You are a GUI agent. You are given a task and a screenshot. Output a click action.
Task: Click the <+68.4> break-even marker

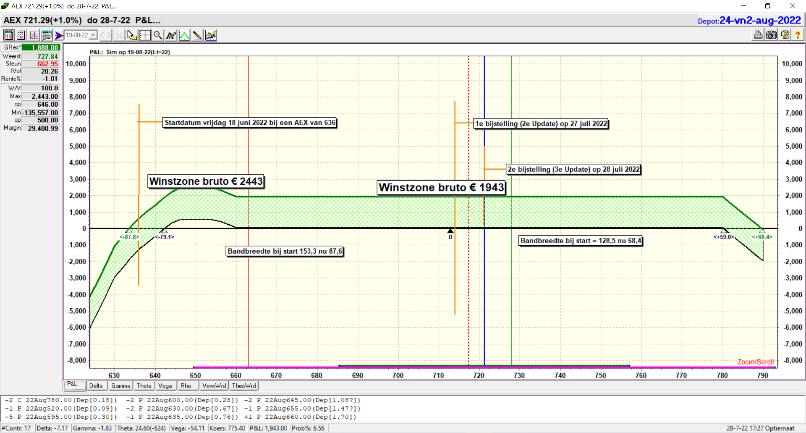tap(762, 237)
